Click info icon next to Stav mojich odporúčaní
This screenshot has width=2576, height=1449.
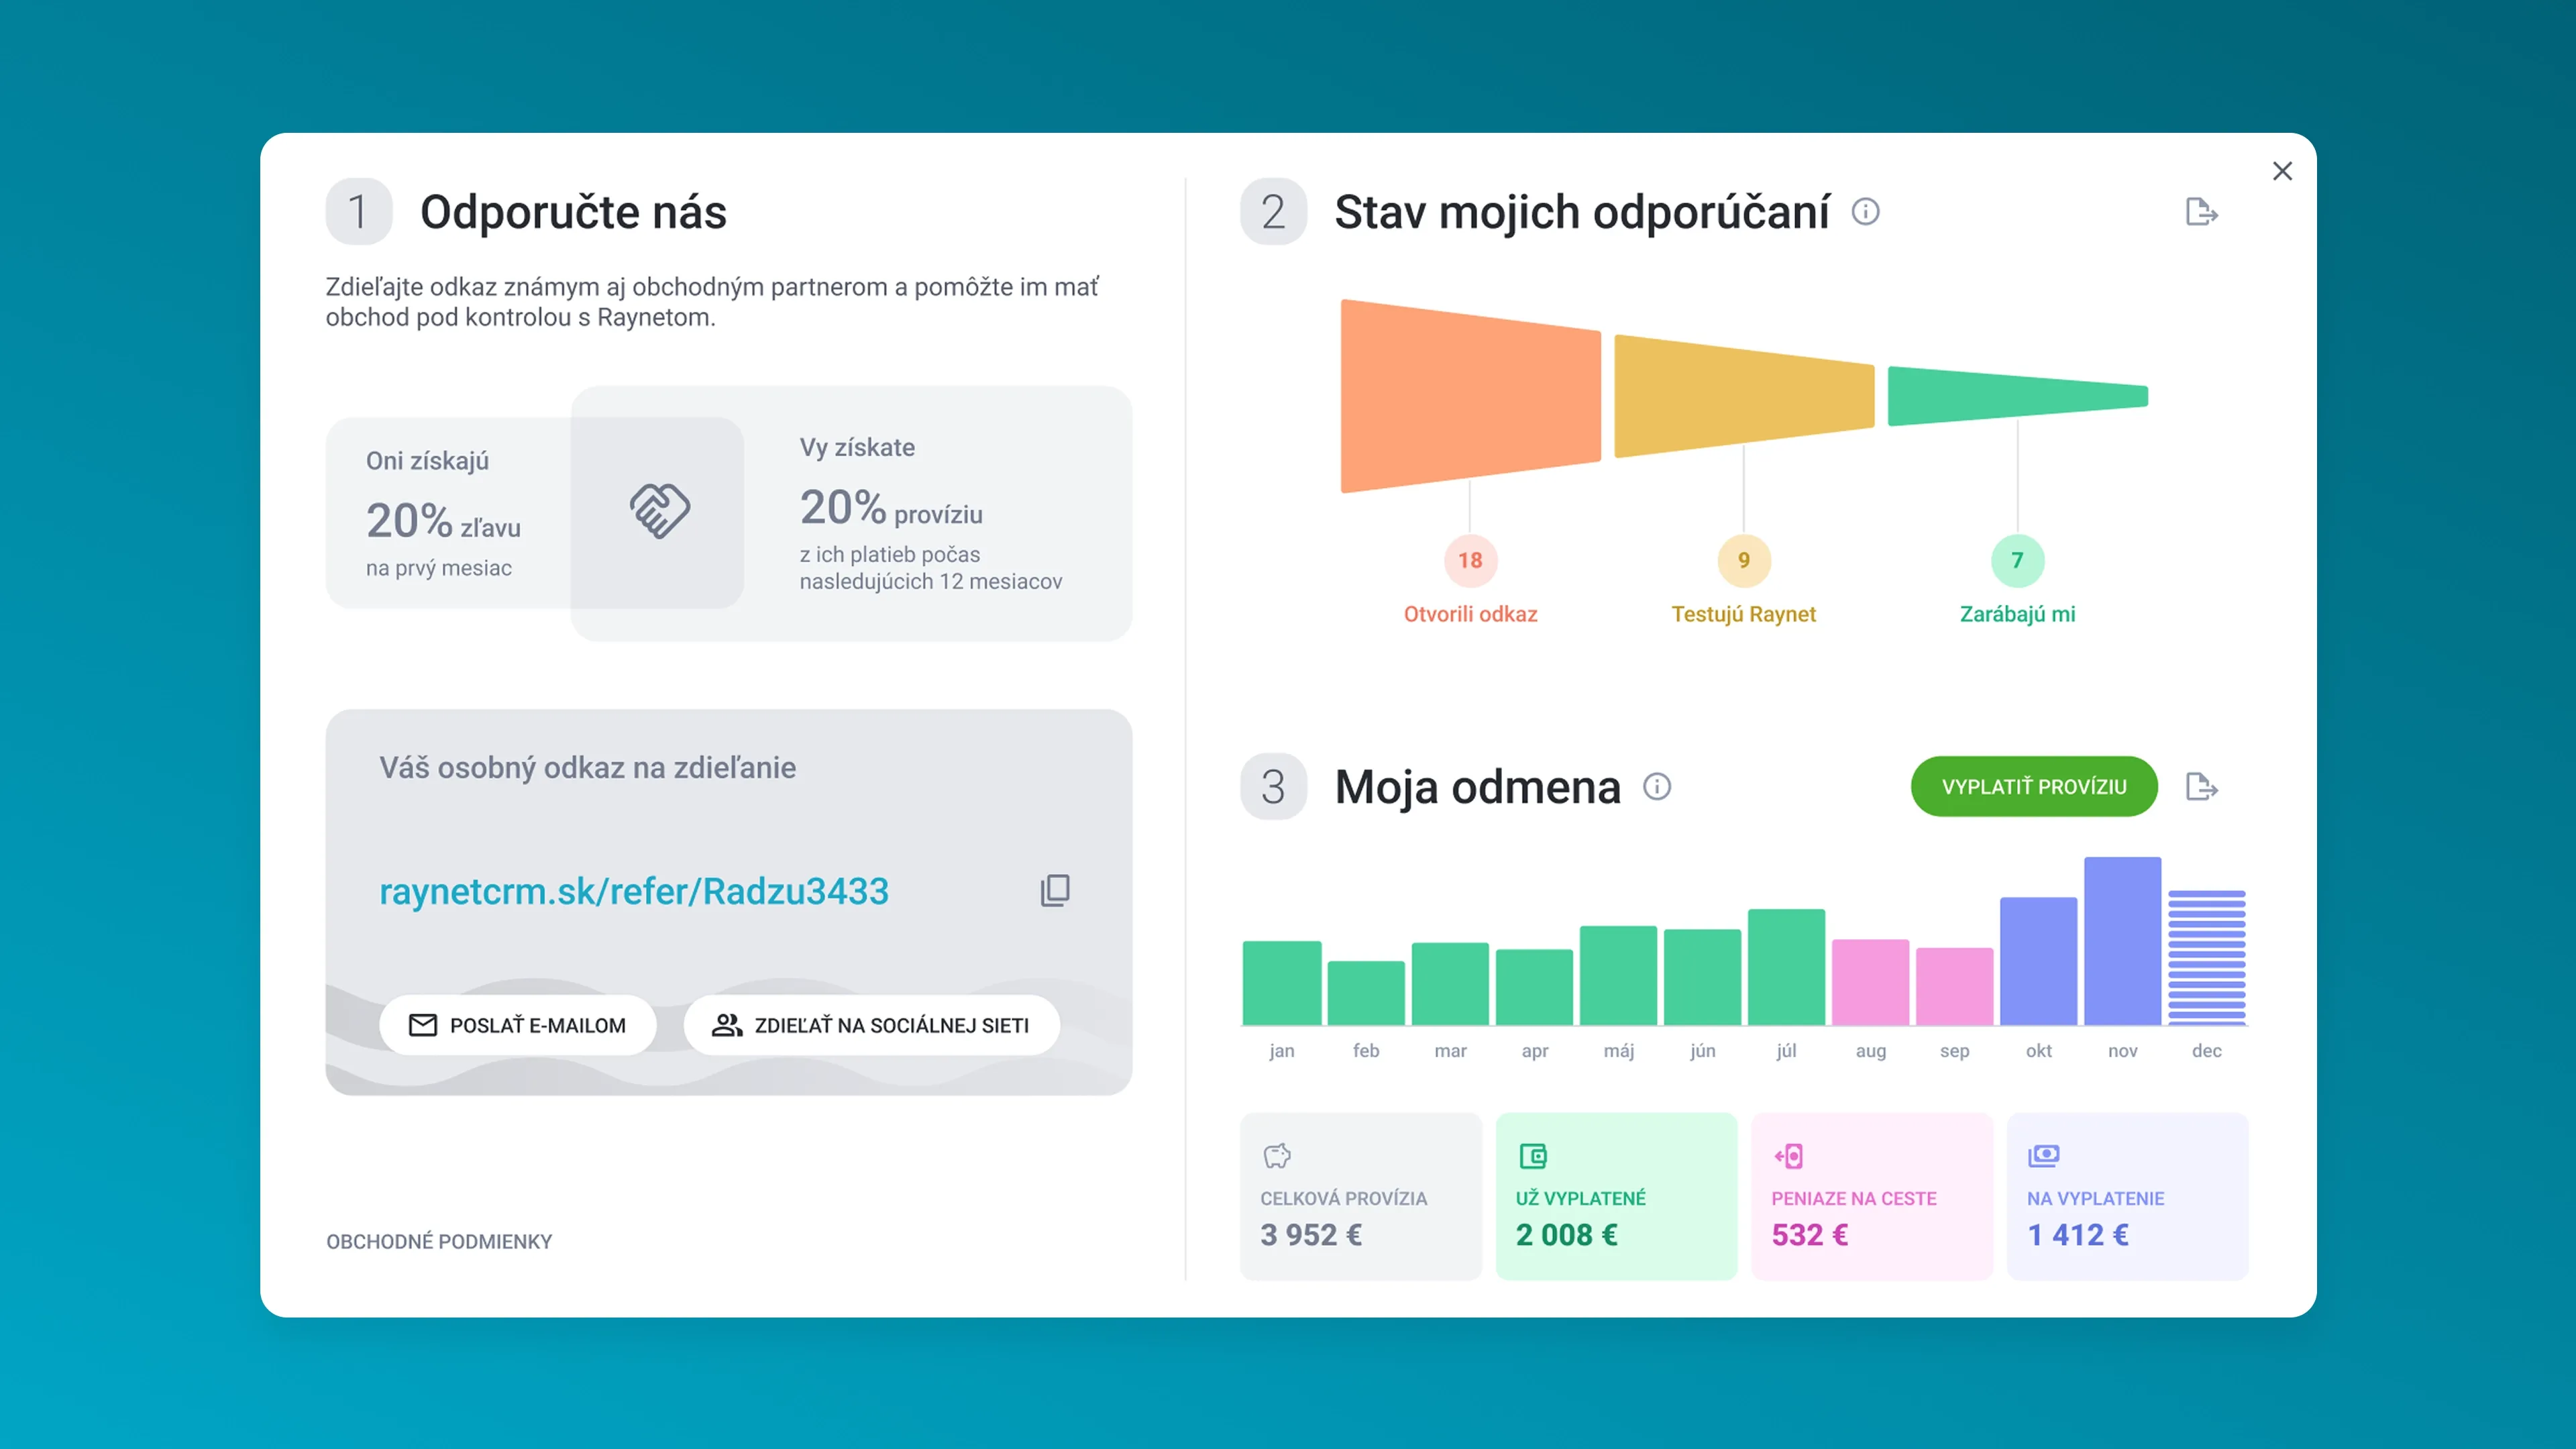(x=1865, y=212)
